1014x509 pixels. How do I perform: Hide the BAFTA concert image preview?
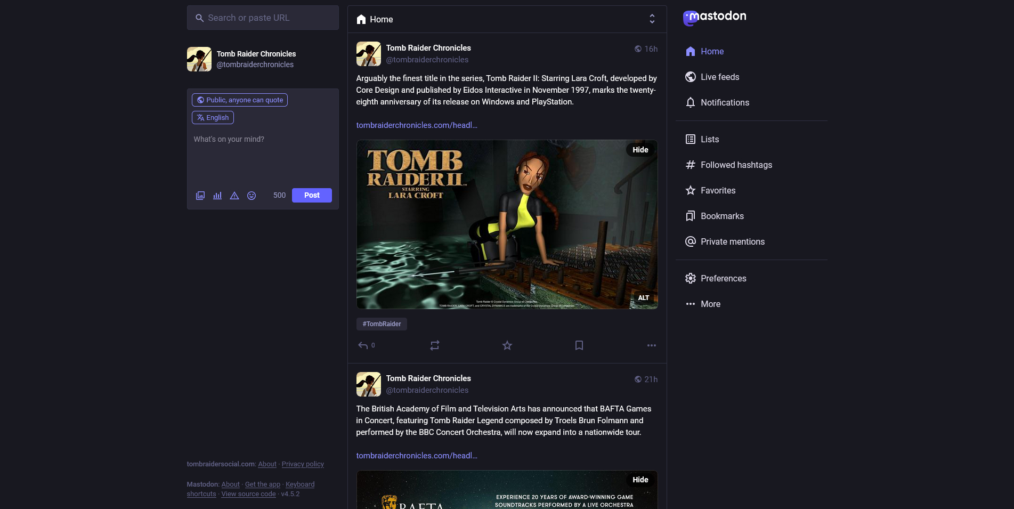pyautogui.click(x=640, y=480)
